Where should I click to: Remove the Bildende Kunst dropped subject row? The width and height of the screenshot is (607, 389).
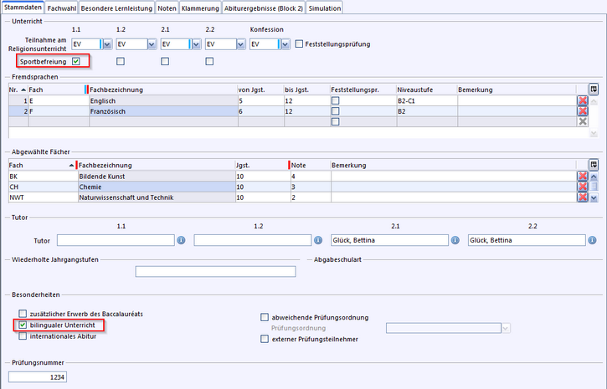(582, 177)
